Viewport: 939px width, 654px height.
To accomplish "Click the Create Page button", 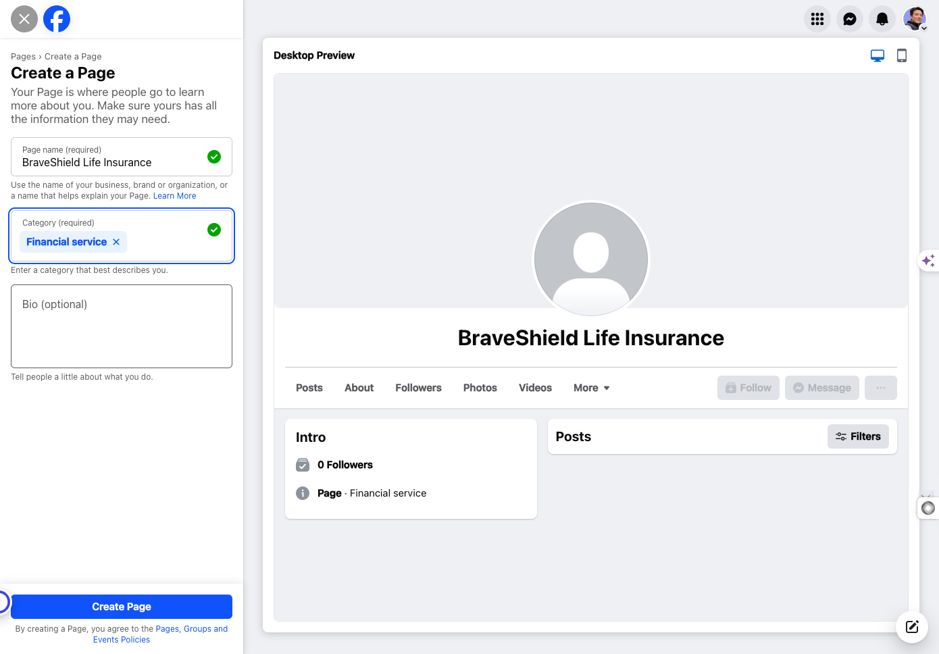I will (x=122, y=607).
